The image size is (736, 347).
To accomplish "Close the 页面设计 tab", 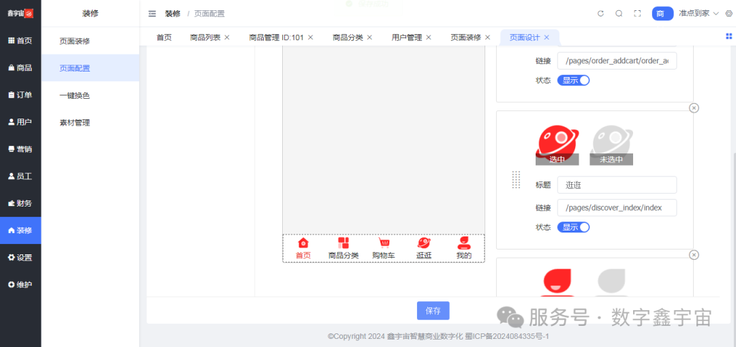I will pyautogui.click(x=547, y=37).
